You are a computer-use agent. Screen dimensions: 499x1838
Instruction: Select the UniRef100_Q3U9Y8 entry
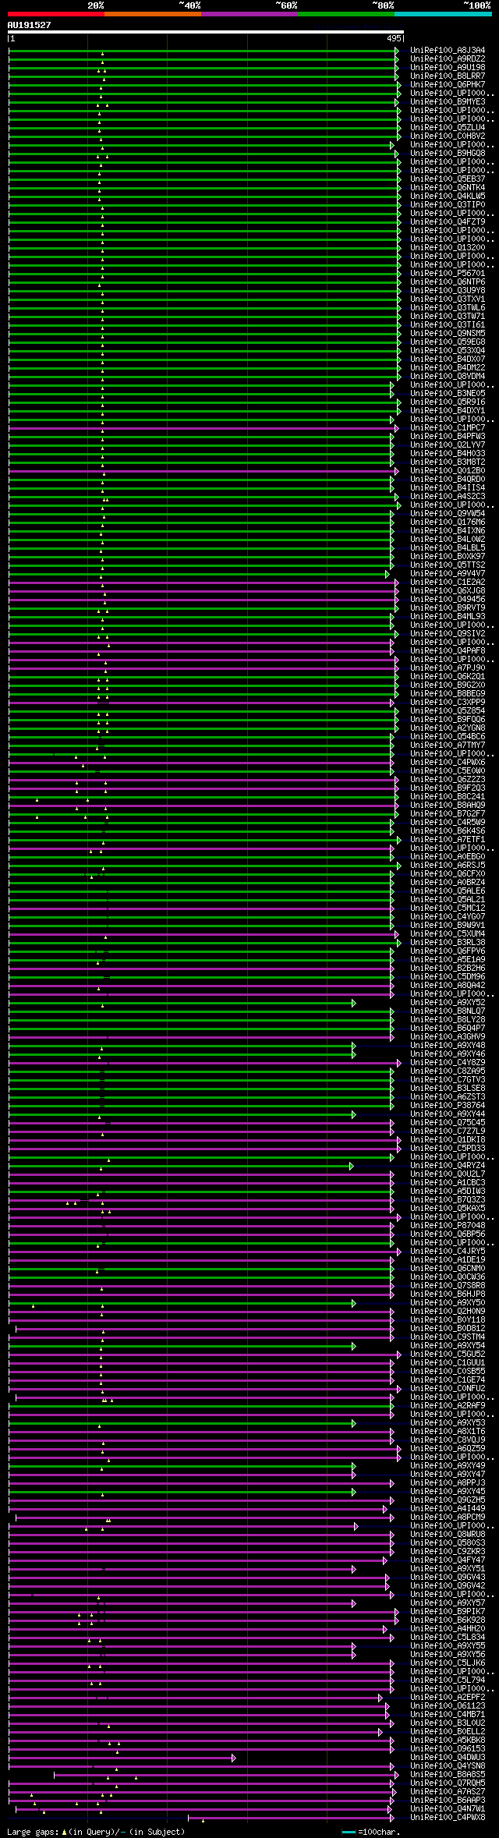coord(448,290)
